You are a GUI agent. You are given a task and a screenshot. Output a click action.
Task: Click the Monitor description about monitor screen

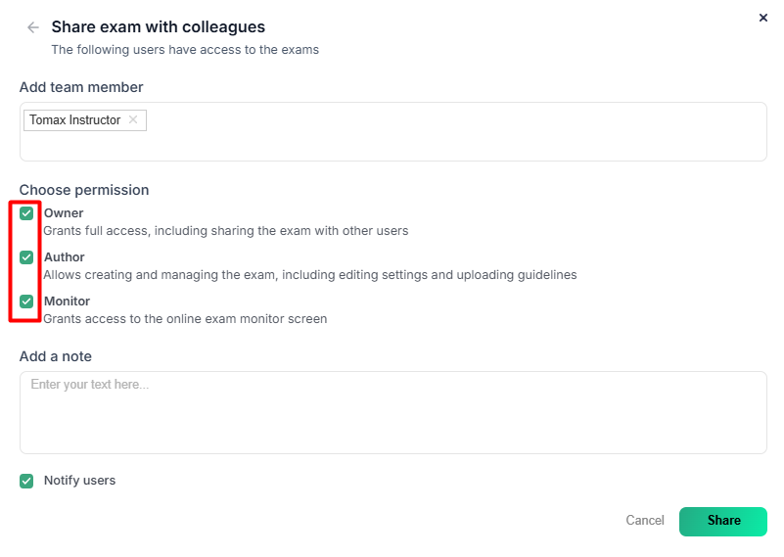click(185, 319)
